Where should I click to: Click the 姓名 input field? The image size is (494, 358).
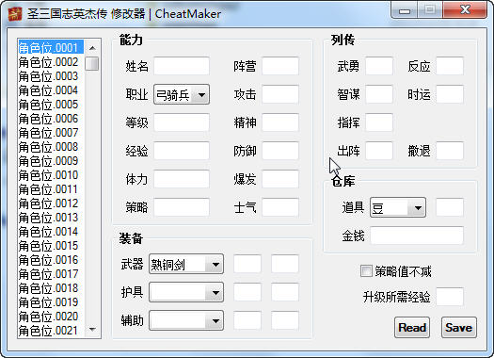click(182, 66)
